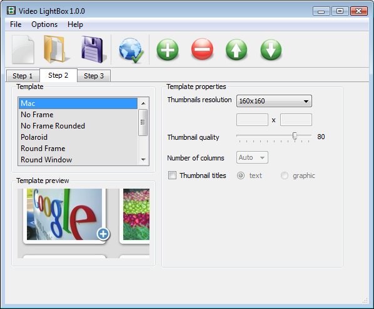Viewport: 374px width, 309px height.
Task: Select the graphic radio button
Action: click(x=285, y=175)
